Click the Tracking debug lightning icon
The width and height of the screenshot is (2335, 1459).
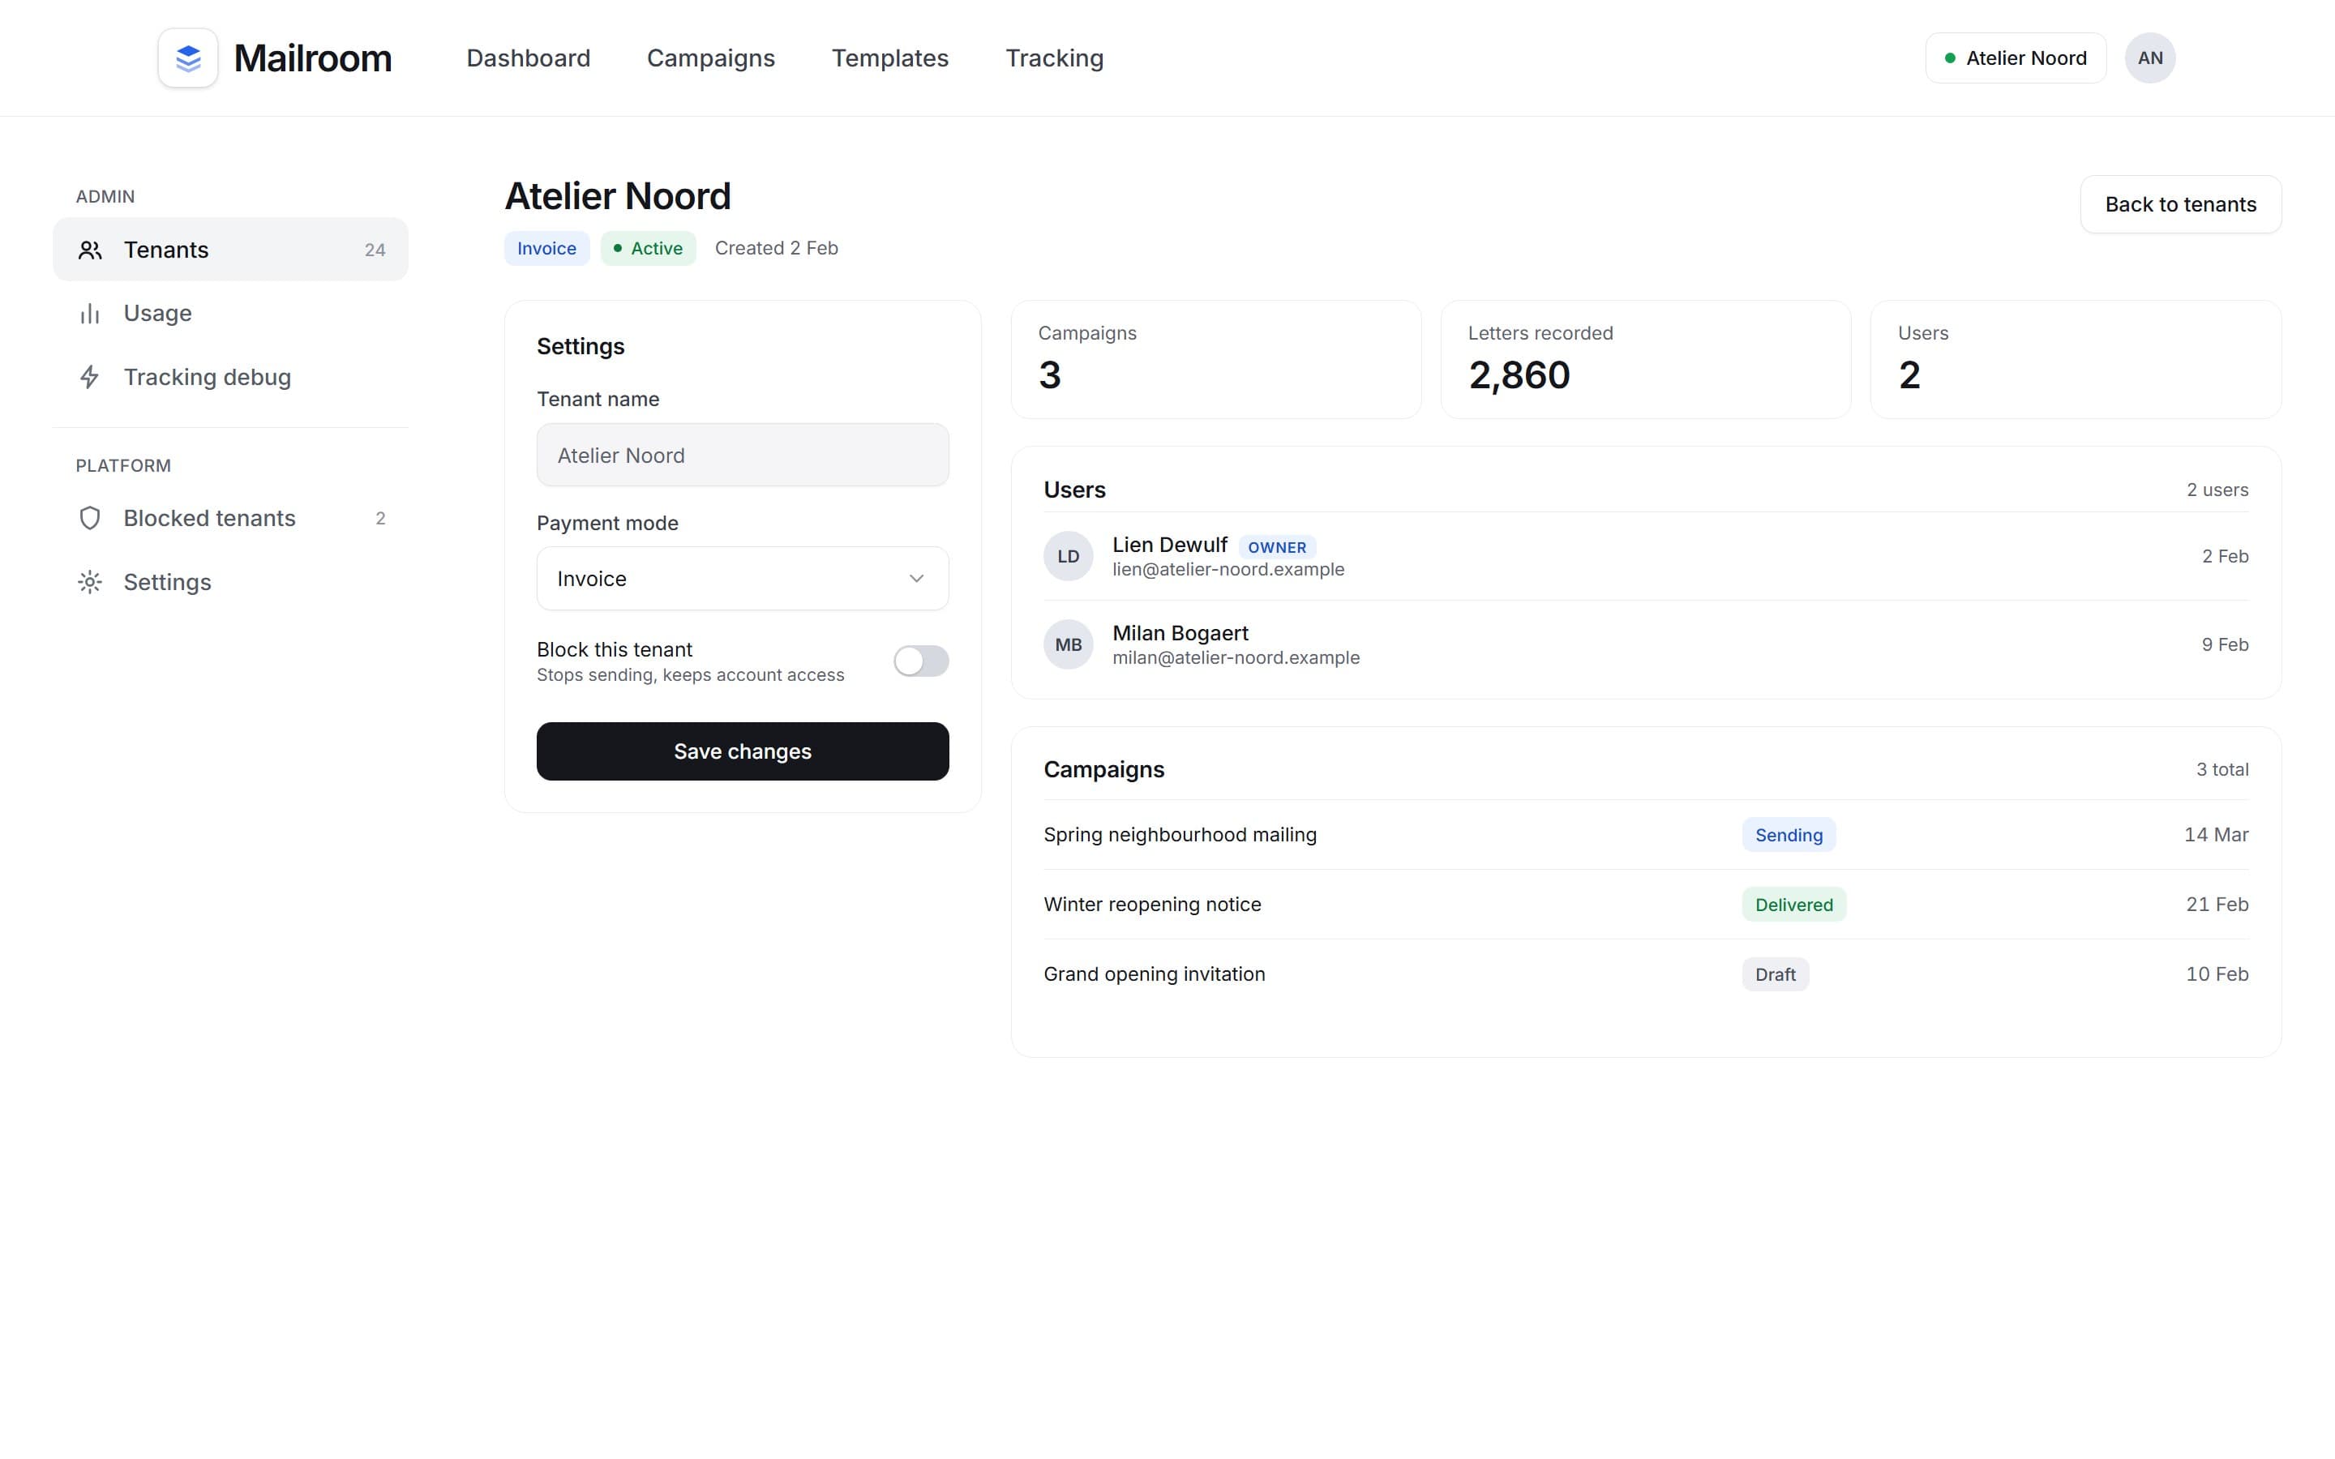click(x=90, y=377)
